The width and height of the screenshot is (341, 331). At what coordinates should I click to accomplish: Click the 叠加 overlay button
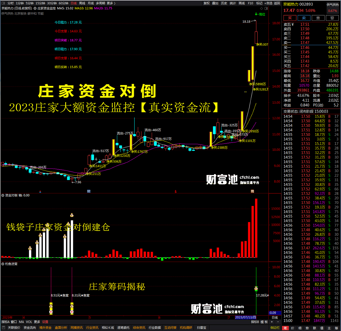click(x=215, y=3)
